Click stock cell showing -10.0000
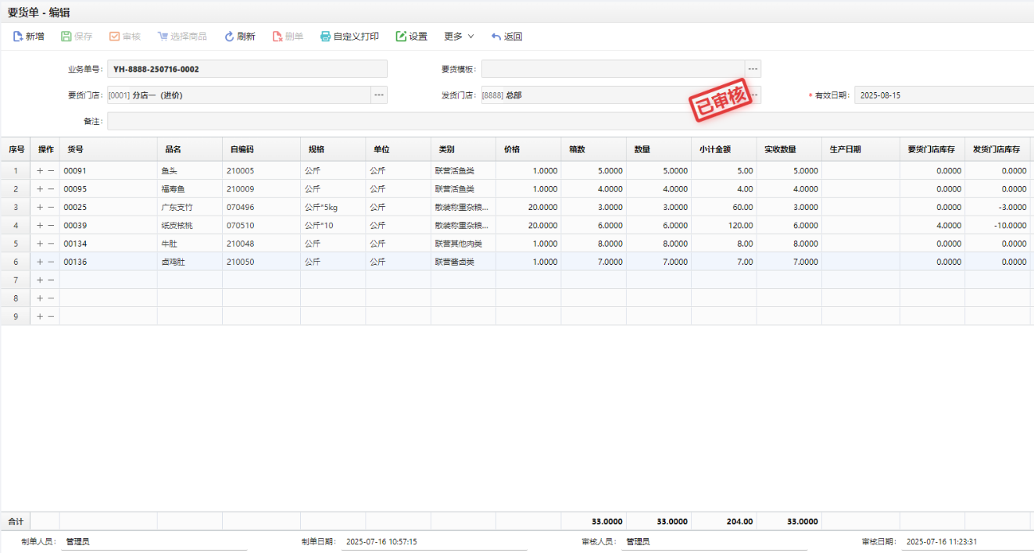This screenshot has width=1034, height=553. [997, 225]
